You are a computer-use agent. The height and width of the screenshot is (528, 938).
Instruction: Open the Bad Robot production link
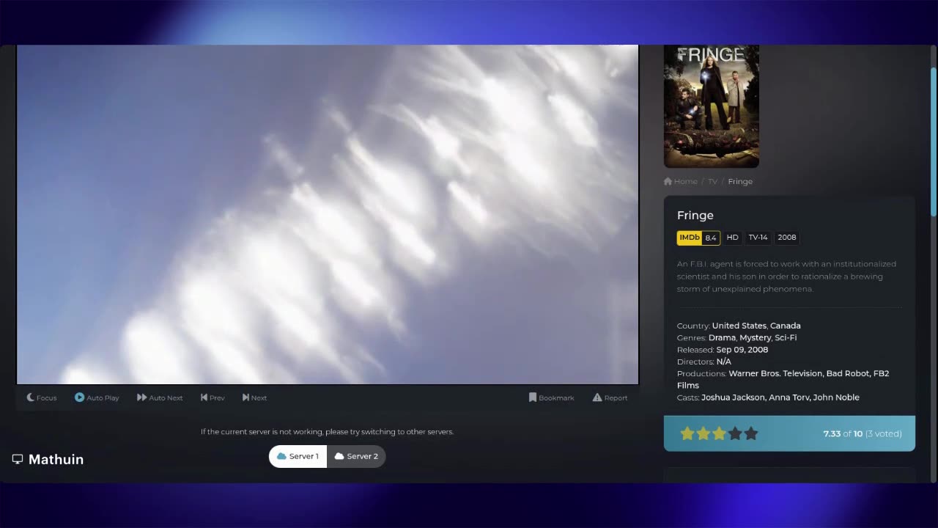(849, 373)
